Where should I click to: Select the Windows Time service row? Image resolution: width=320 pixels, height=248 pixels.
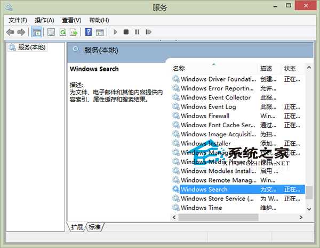pos(237,208)
